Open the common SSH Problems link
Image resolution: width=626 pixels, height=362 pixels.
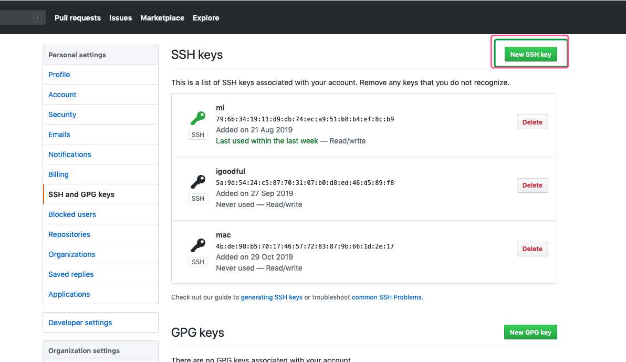(x=387, y=297)
